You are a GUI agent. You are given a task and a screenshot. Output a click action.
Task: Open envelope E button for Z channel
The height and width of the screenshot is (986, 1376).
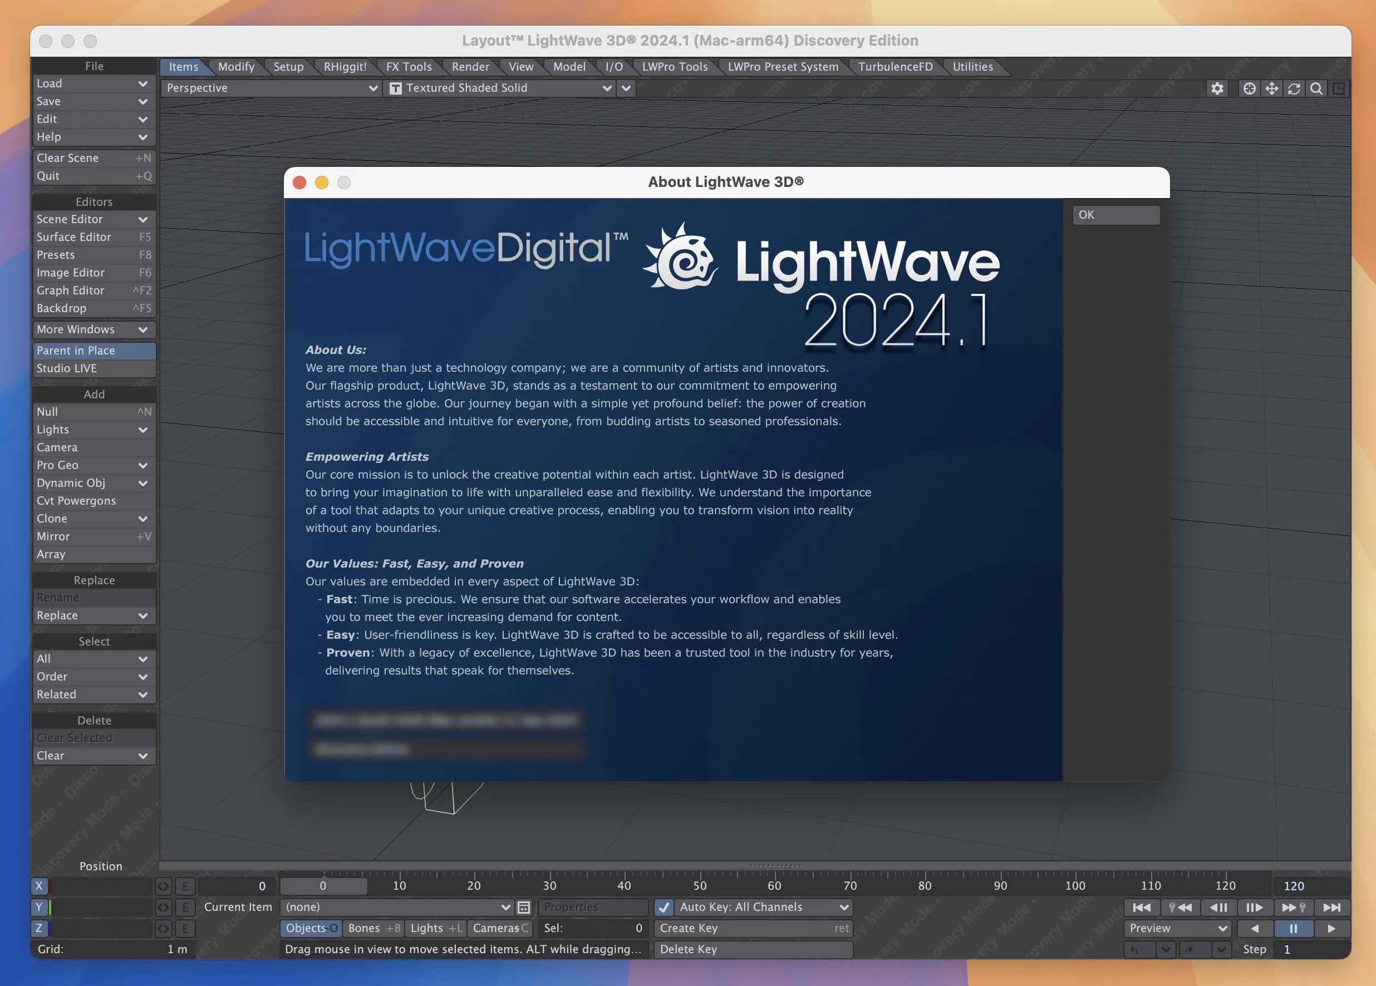[x=185, y=928]
